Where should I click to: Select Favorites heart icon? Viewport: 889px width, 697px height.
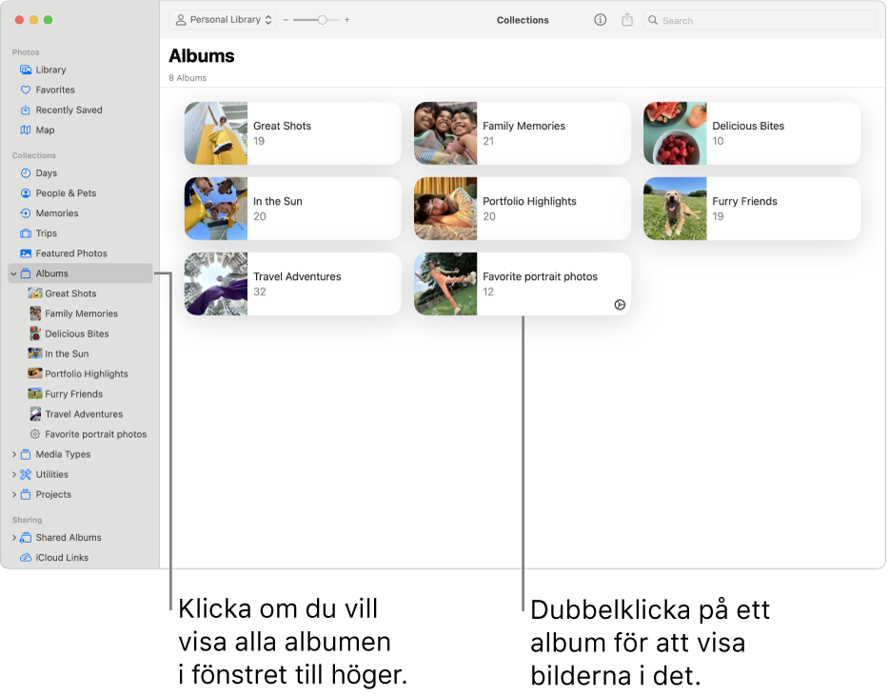point(26,90)
